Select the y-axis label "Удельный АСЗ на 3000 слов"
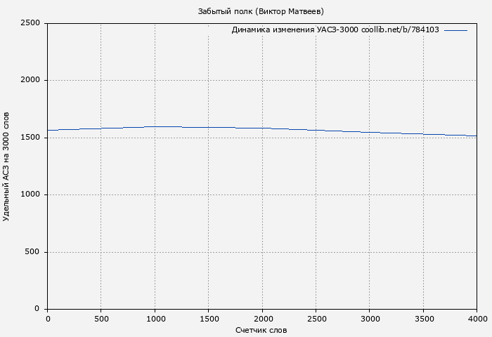Image resolution: width=492 pixels, height=337 pixels. 7,166
